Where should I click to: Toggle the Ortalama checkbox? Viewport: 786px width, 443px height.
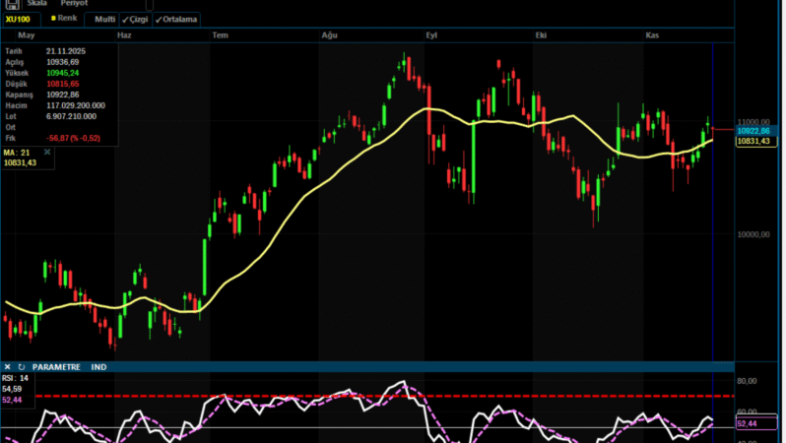(x=175, y=19)
